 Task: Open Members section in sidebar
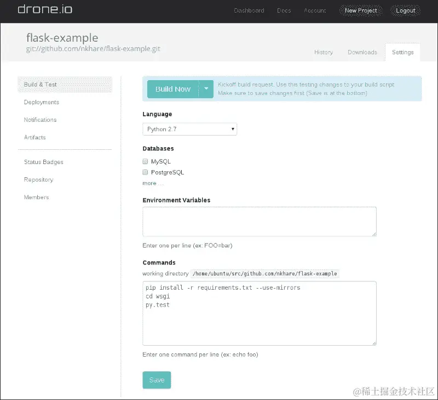36,198
